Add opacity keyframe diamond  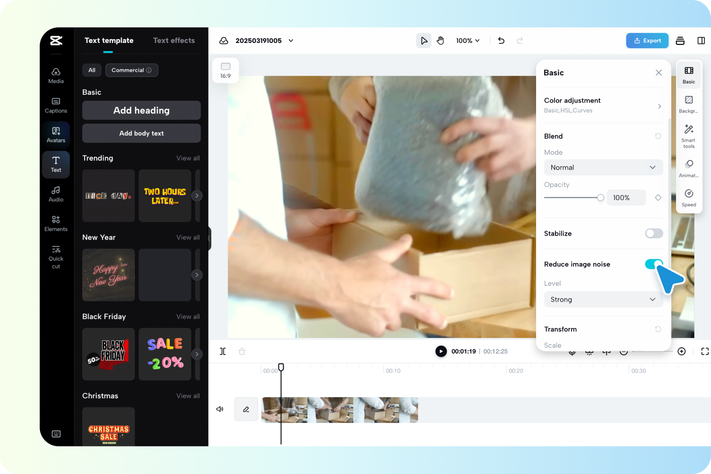click(658, 197)
